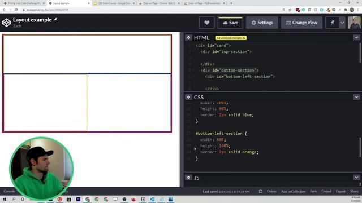Click the '<div id="card">' HTML line
362x203 pixels.
click(x=213, y=46)
